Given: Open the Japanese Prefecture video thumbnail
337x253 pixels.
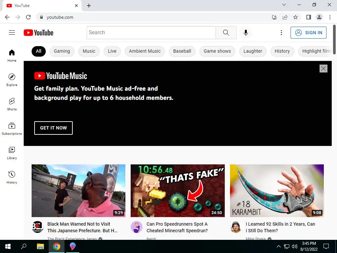Looking at the screenshot, I should (78, 191).
